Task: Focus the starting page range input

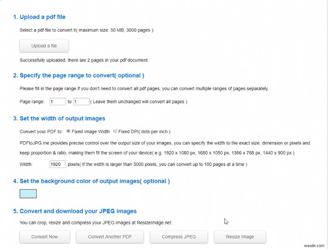Action: (57, 101)
